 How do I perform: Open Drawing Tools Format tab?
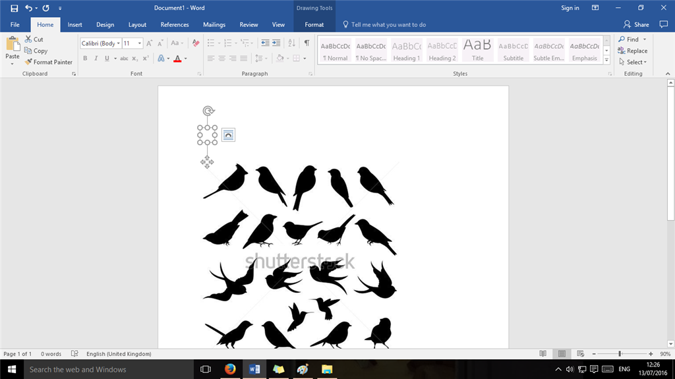point(314,24)
